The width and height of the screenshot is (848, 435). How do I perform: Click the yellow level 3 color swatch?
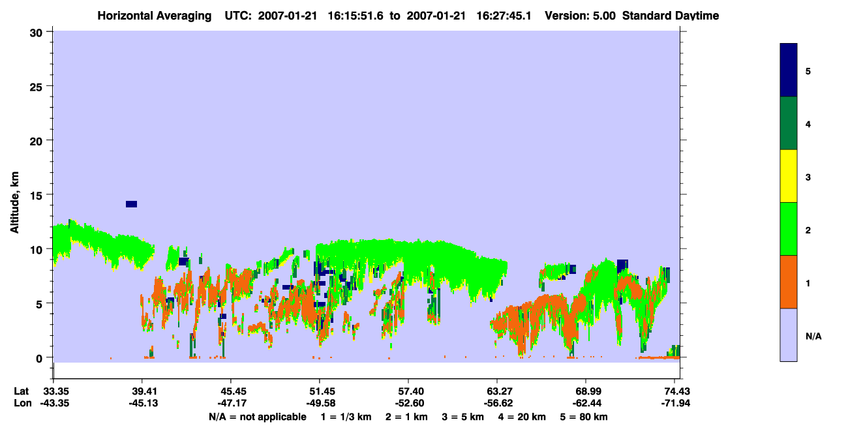tap(789, 176)
